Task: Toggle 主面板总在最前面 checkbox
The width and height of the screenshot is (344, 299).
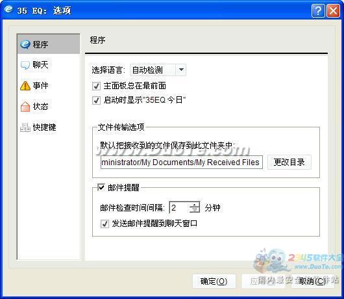Action: tap(96, 86)
